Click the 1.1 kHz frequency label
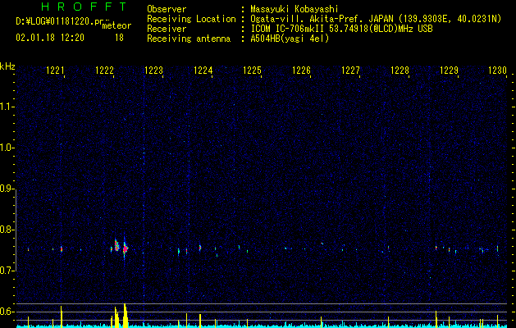Screen dimensions: 516x328 (x=7, y=107)
